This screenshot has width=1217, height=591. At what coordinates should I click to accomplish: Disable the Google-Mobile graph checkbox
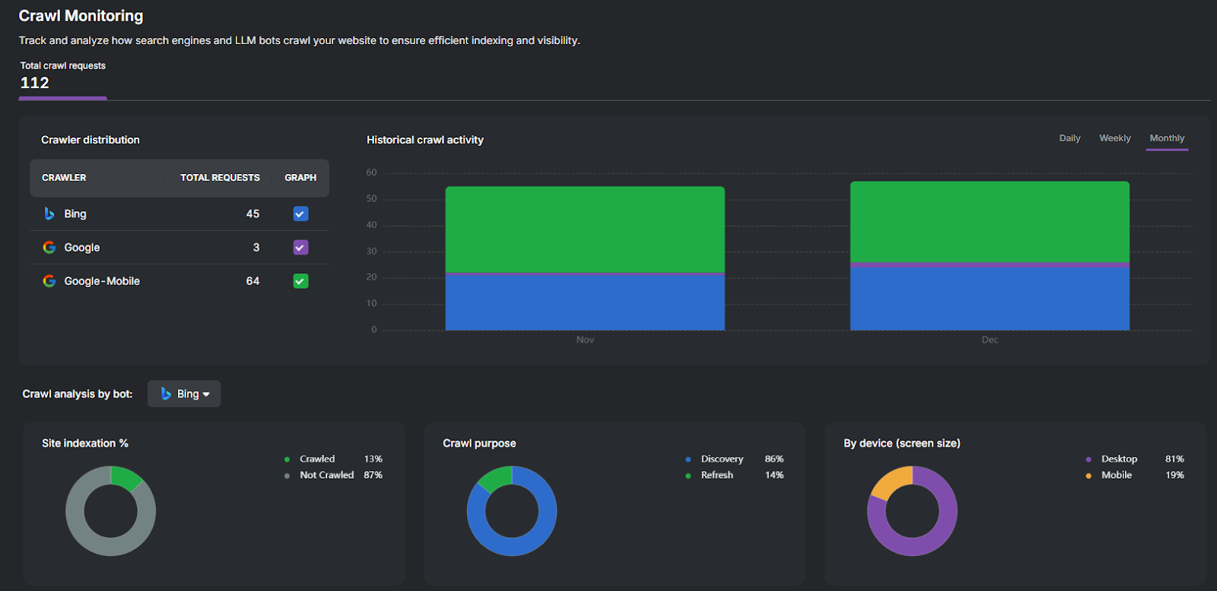coord(300,281)
